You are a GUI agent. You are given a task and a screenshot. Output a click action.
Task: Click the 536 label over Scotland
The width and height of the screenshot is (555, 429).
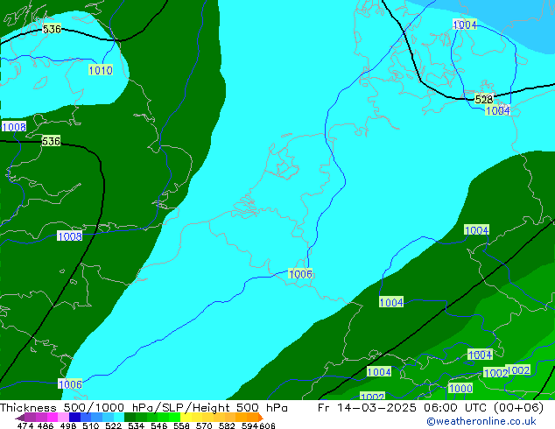click(52, 29)
